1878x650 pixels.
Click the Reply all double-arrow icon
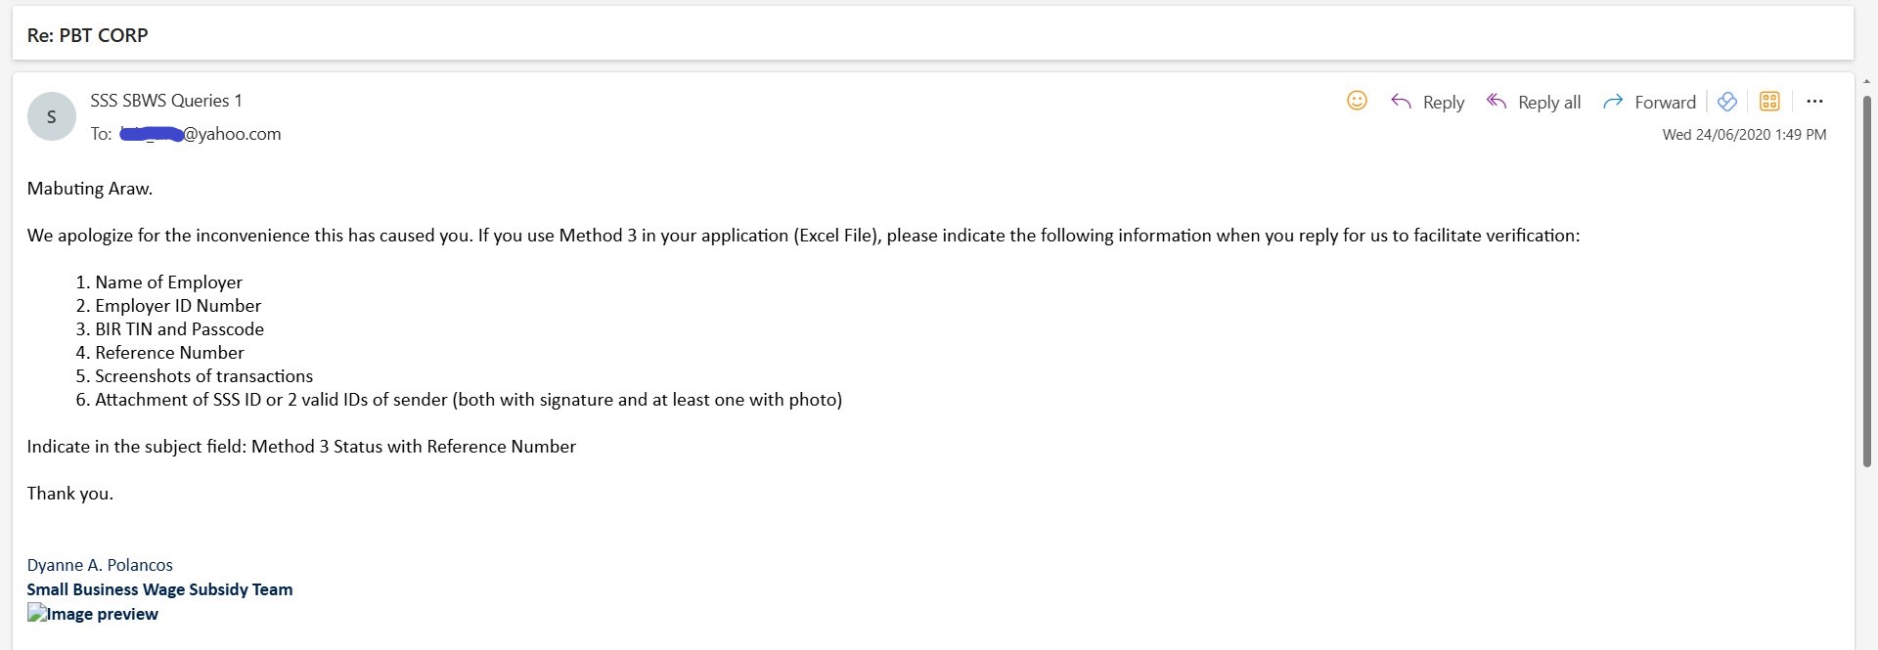(x=1497, y=102)
